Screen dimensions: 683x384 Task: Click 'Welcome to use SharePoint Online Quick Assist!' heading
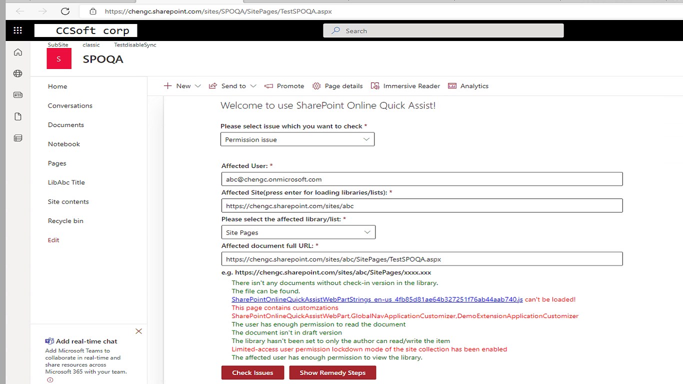328,105
